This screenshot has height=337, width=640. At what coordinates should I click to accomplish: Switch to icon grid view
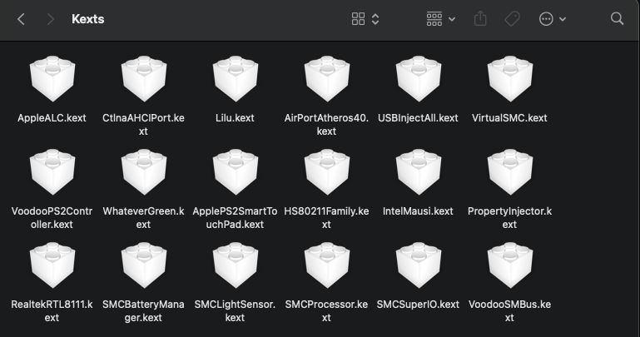pos(358,19)
